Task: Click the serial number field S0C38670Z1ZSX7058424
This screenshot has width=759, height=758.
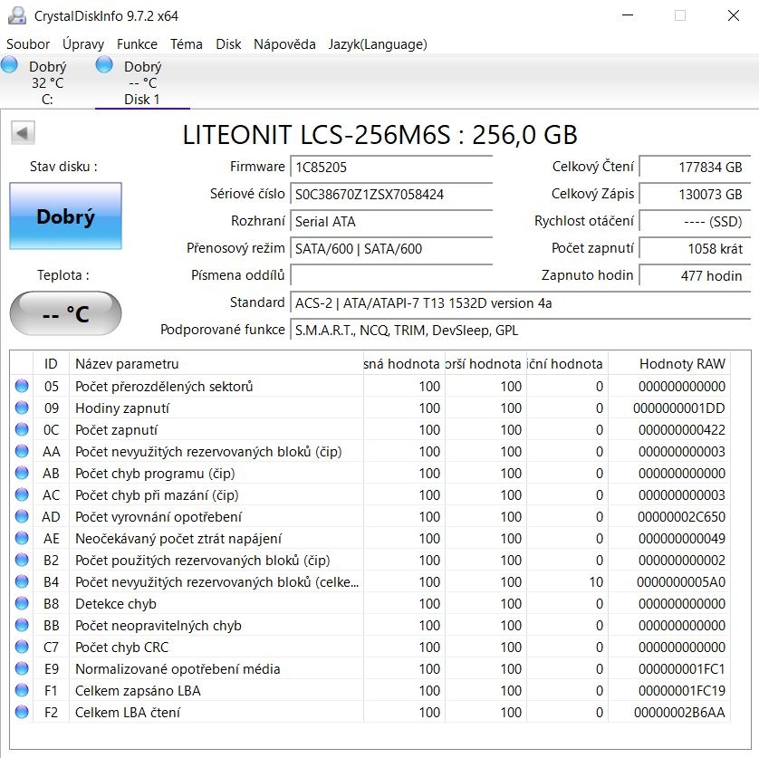Action: click(391, 194)
